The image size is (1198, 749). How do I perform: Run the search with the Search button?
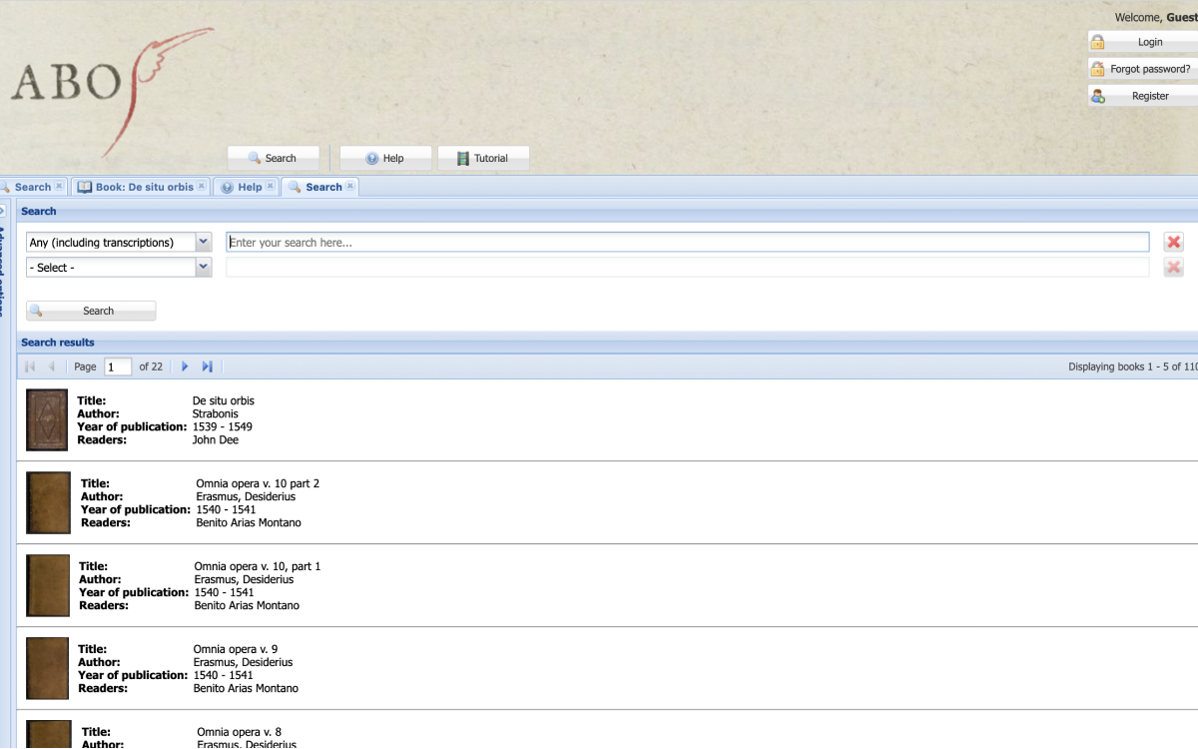91,311
